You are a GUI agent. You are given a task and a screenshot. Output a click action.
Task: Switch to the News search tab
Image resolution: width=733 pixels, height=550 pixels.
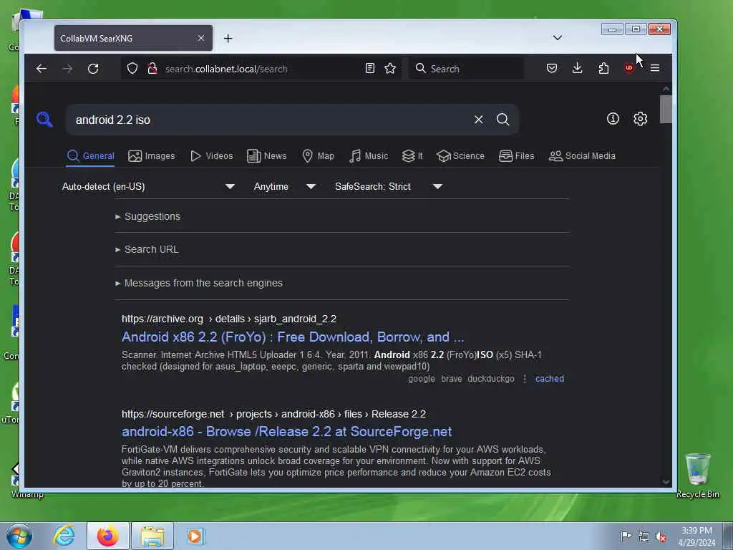coord(267,156)
